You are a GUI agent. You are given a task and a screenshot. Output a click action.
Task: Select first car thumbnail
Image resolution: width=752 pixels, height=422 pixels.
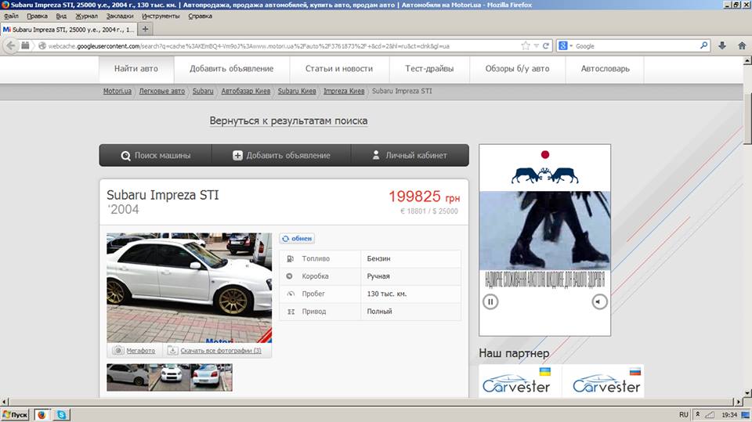(x=128, y=377)
